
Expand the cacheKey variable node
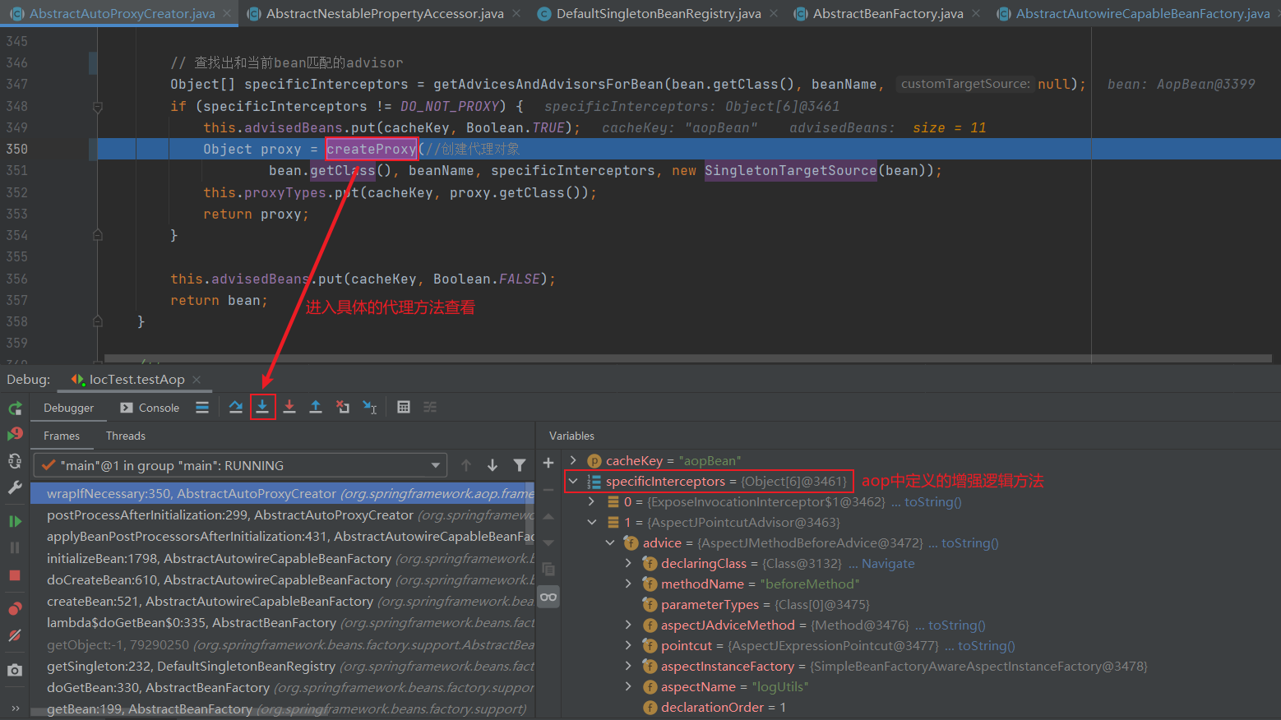(x=574, y=460)
